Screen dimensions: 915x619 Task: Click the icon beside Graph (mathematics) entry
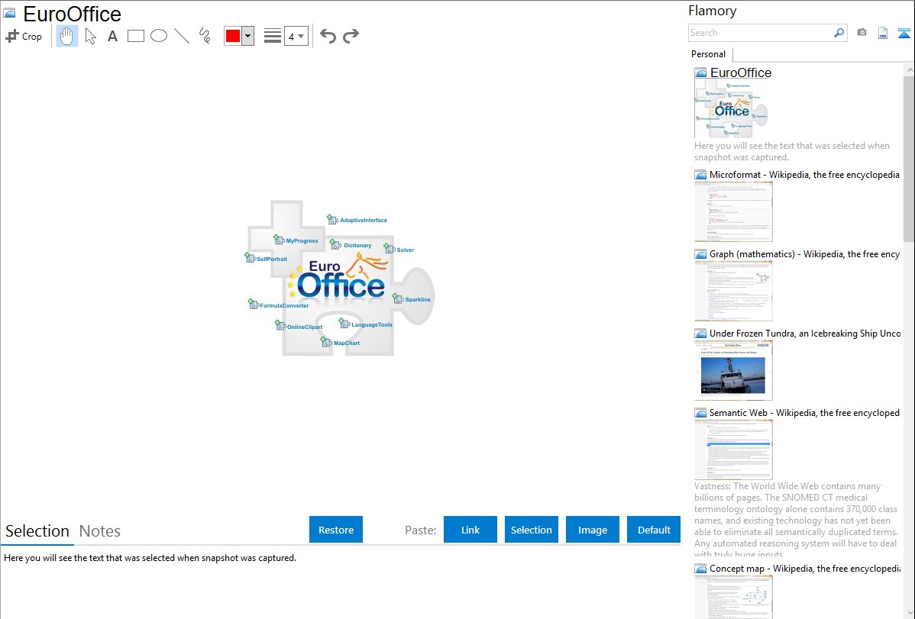point(700,254)
